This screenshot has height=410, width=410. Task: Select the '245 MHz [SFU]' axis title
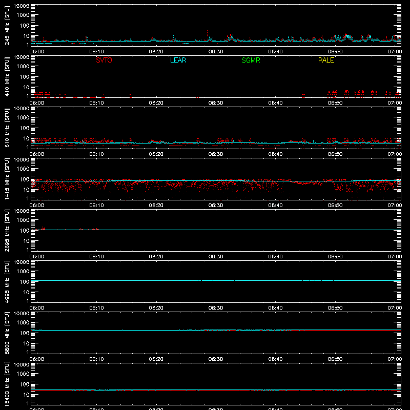point(7,26)
